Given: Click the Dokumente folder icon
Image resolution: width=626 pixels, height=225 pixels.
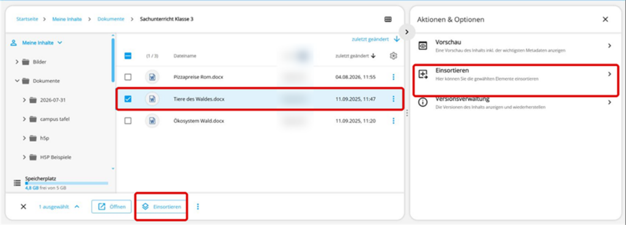Looking at the screenshot, I should pos(26,81).
